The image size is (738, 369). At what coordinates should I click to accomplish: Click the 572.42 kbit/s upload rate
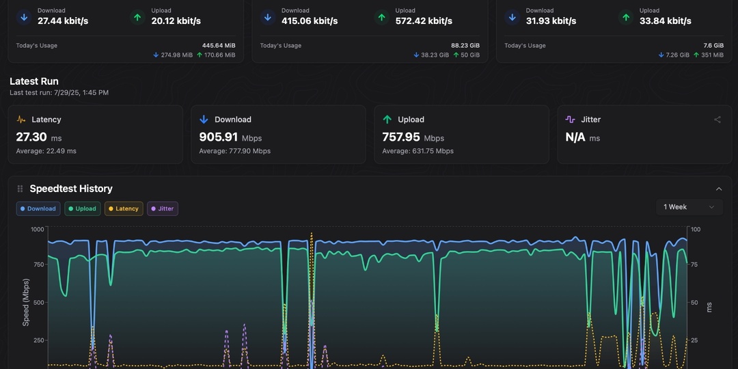click(x=424, y=21)
